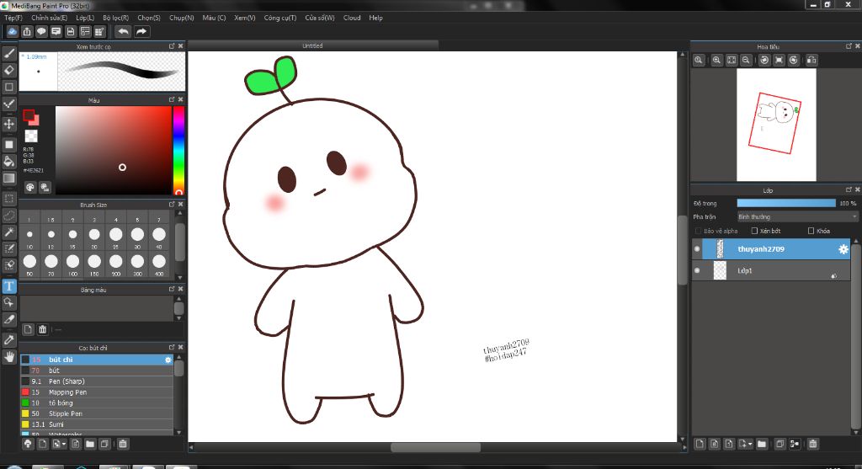Open the Pha trộn blend mode dropdown

point(797,216)
